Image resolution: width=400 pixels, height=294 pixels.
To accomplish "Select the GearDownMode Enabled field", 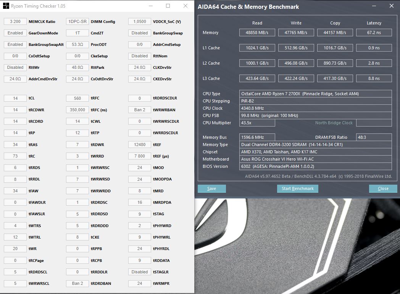I will [x=15, y=33].
